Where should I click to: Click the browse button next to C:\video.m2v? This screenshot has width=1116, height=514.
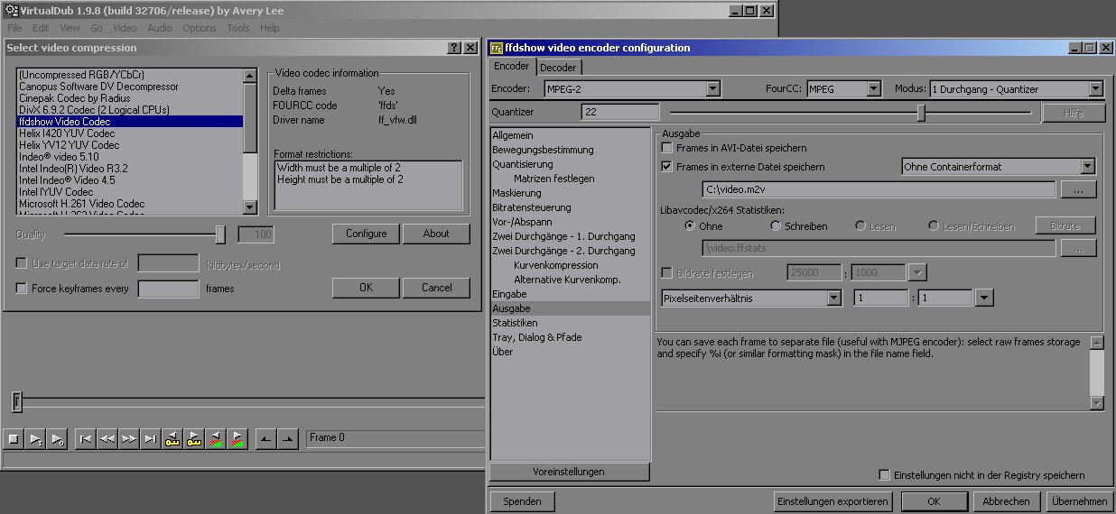1078,189
